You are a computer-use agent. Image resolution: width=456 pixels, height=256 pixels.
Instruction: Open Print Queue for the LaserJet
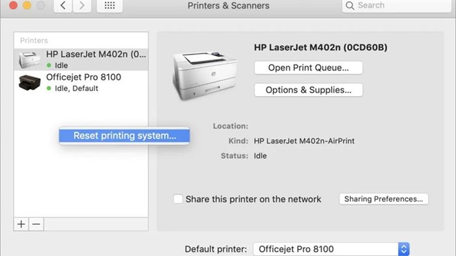(x=309, y=68)
